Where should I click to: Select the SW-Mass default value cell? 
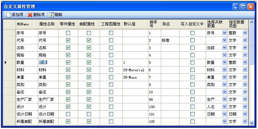point(135,77)
